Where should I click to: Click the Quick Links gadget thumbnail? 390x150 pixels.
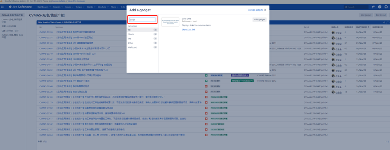[171, 21]
